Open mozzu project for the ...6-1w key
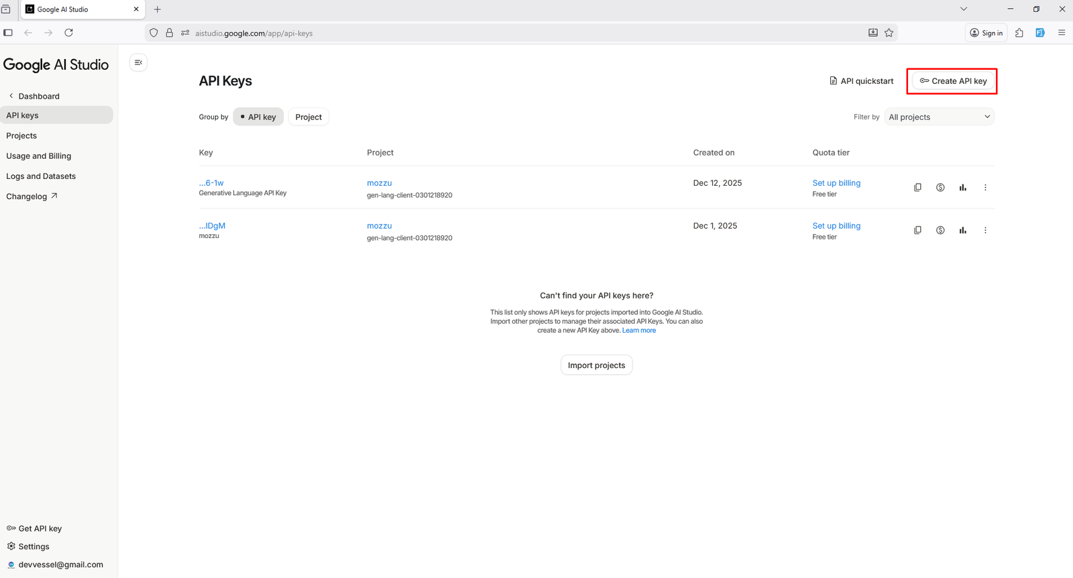 [379, 182]
